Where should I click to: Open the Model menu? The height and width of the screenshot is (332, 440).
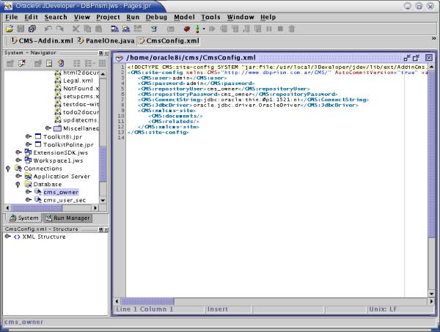coord(184,17)
